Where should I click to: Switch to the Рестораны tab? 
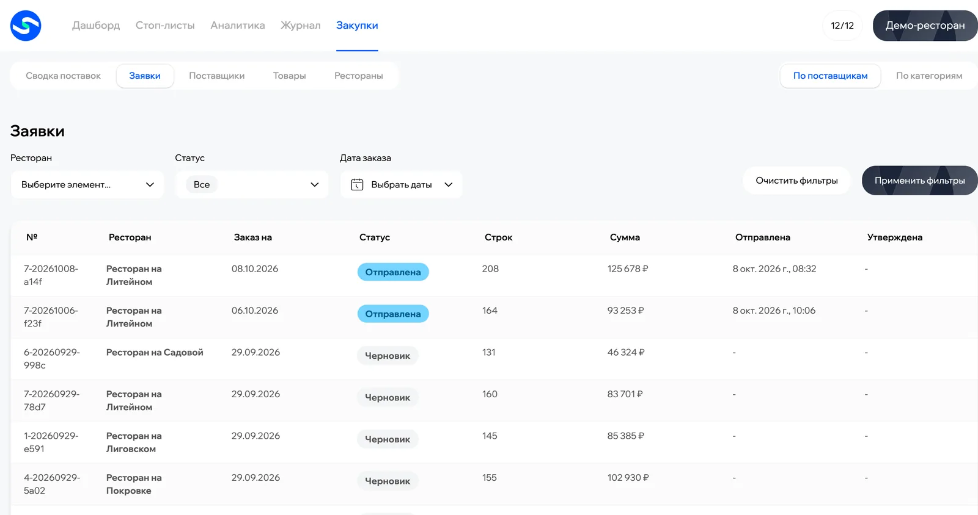pos(359,76)
